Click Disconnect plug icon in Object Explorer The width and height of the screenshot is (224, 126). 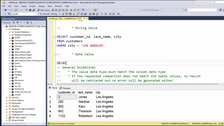(17, 22)
